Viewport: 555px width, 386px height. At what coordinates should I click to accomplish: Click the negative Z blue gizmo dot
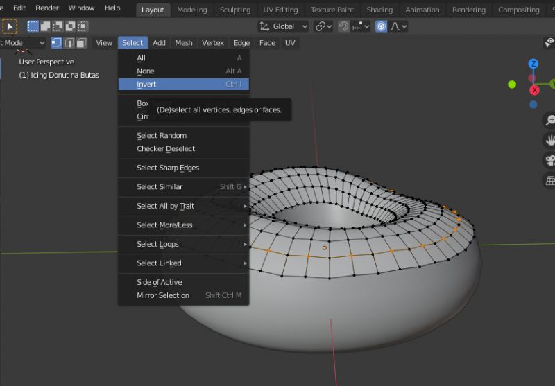pos(533,105)
